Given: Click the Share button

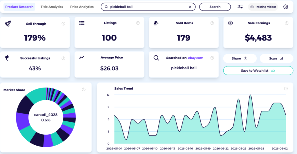Looking at the screenshot, I should pos(240,58).
